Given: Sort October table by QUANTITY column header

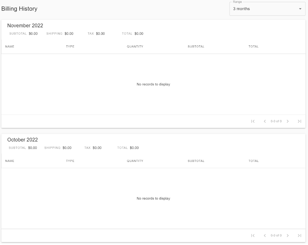Looking at the screenshot, I should coord(135,161).
